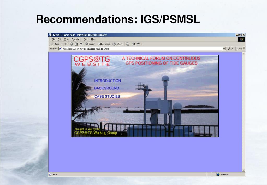This screenshot has height=185, width=267.
Task: Open the CGPS@TG Working Group link
Action: [x=96, y=133]
